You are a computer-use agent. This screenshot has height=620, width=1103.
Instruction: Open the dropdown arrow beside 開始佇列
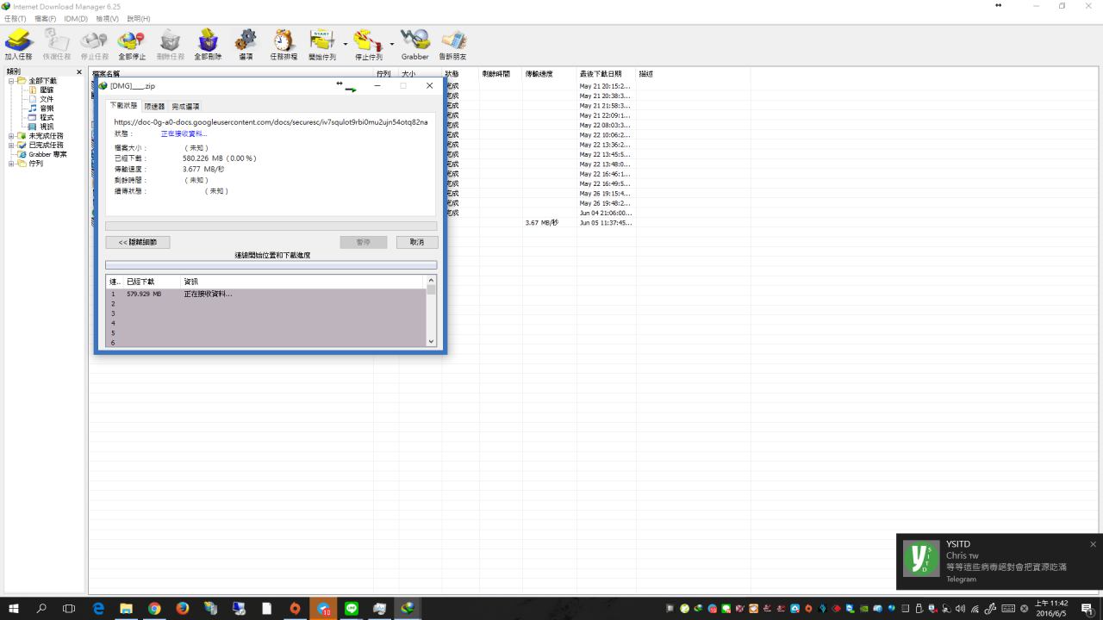coord(346,44)
